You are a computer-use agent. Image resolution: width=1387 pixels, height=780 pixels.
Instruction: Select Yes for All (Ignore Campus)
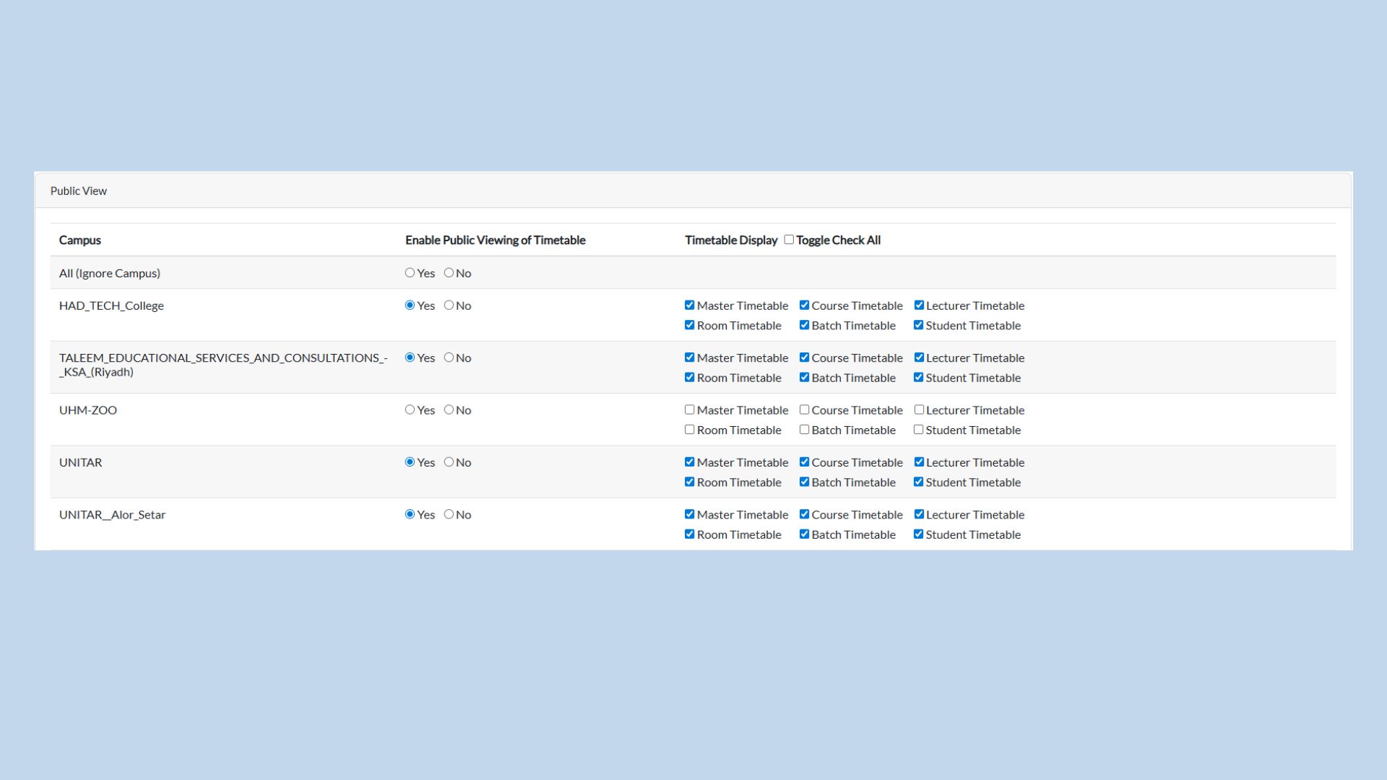click(410, 273)
